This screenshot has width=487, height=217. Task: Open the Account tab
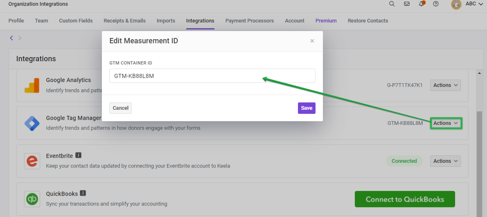click(295, 21)
